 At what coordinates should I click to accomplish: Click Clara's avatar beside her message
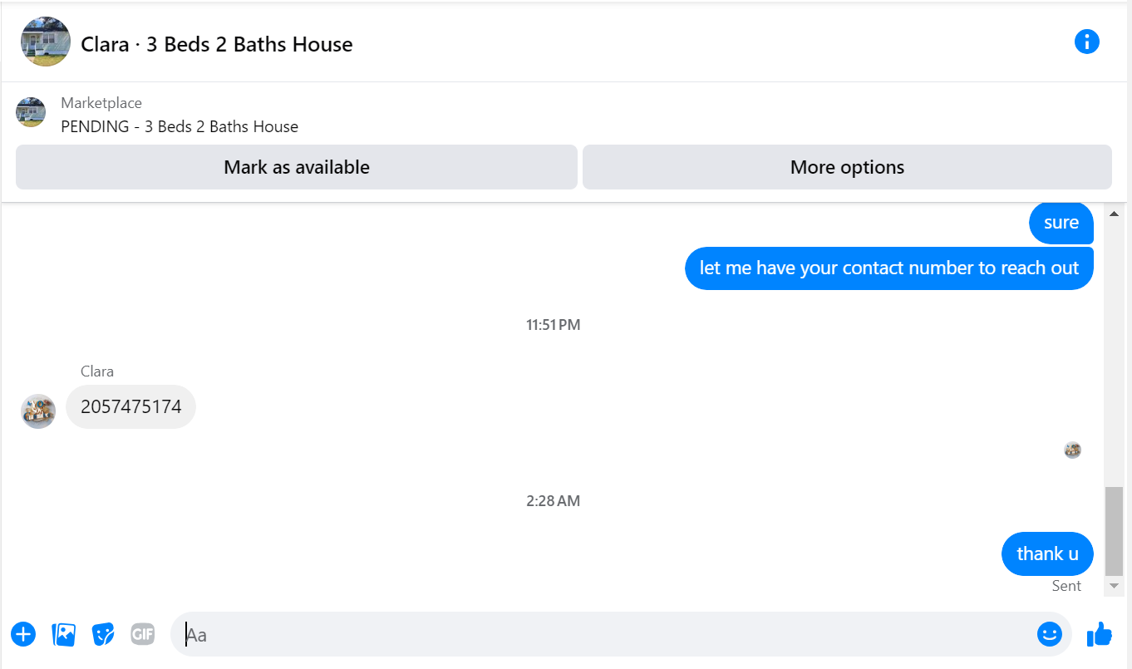[x=38, y=411]
